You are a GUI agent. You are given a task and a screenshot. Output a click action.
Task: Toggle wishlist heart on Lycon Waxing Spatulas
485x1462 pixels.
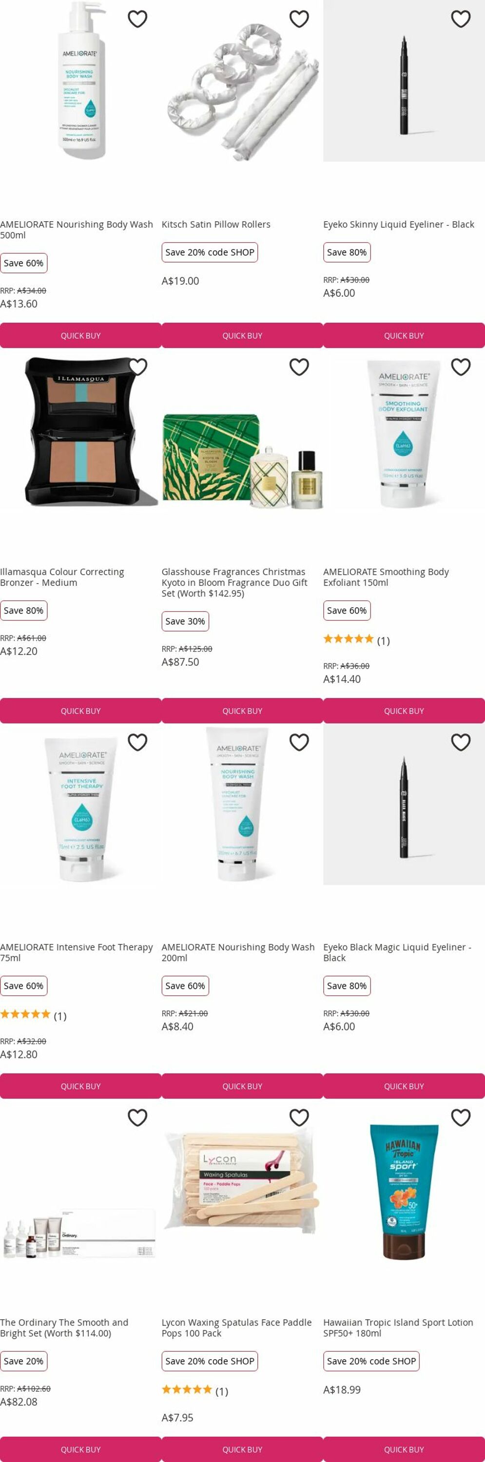[x=299, y=1117]
